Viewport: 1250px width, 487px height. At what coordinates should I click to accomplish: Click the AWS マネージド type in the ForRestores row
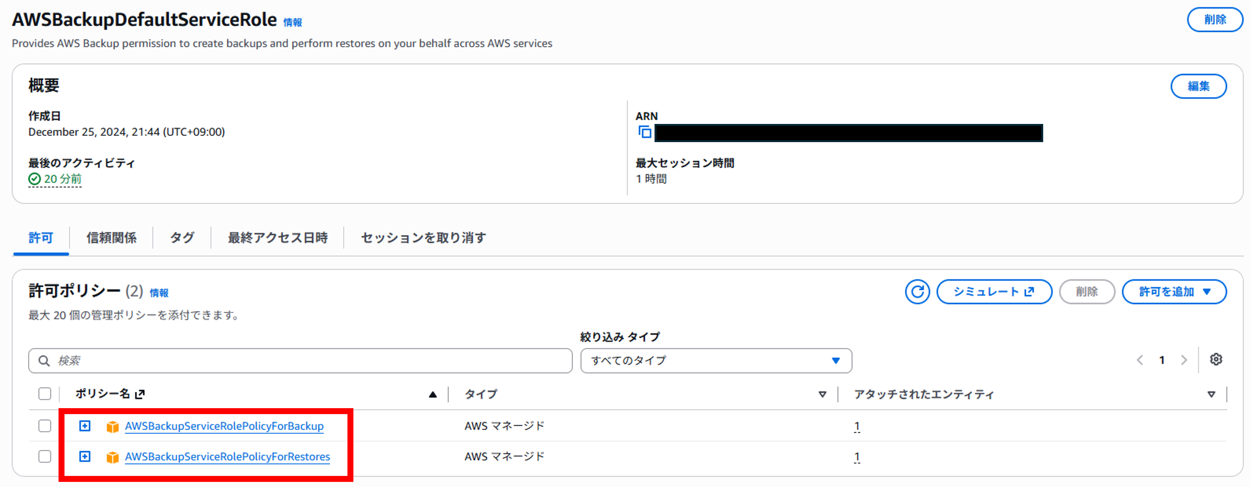tap(505, 456)
